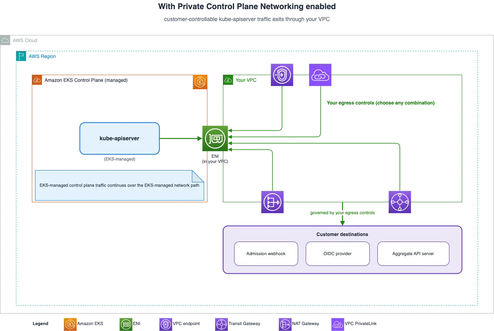494x331 pixels.
Task: Select the VPC endpoint icon atop Your VPC
Action: pyautogui.click(x=282, y=75)
